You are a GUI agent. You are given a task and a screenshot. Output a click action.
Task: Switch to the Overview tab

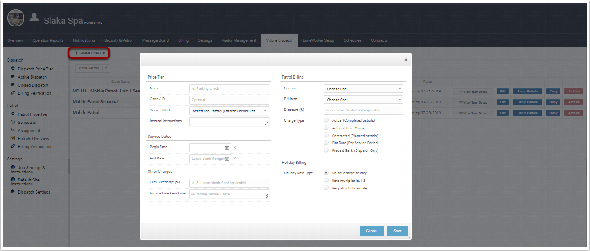[x=15, y=40]
